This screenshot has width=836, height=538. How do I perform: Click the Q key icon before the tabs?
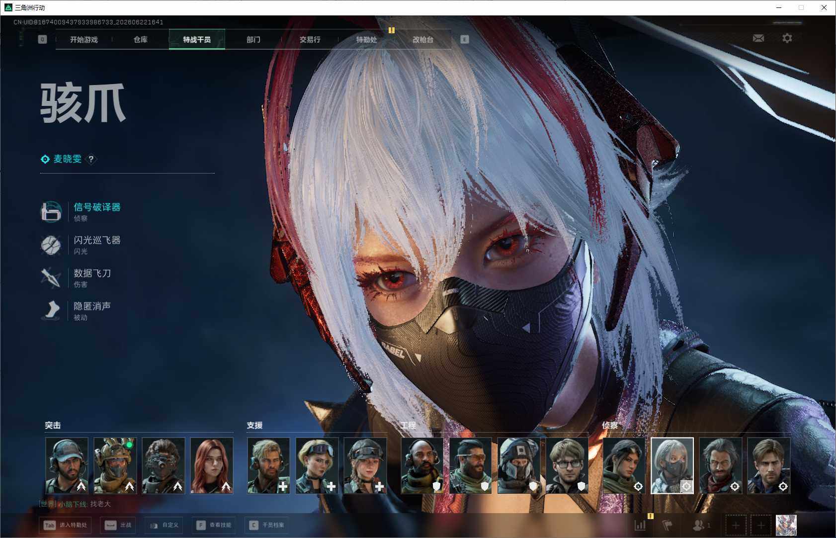point(42,39)
